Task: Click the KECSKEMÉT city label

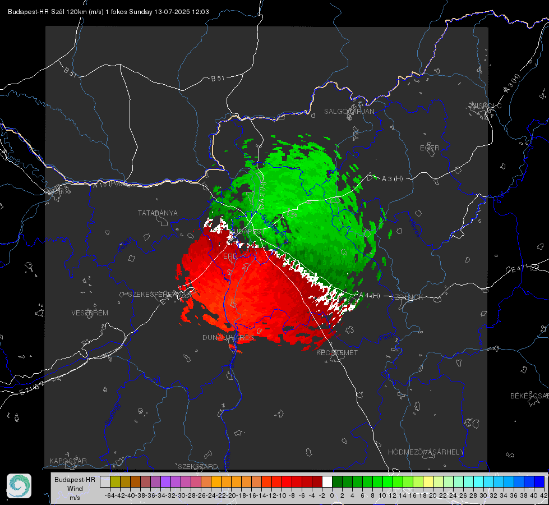Action: [x=337, y=352]
